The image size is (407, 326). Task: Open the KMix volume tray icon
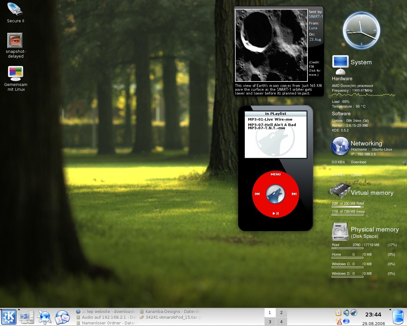[x=346, y=313]
